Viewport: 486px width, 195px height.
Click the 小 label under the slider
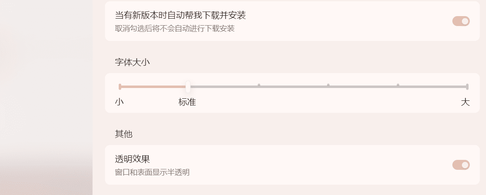pos(120,102)
